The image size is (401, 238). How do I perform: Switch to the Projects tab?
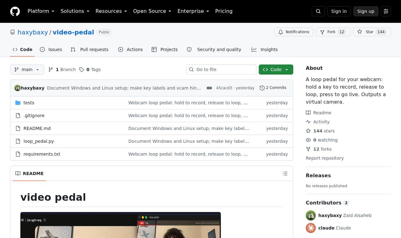pyautogui.click(x=165, y=49)
